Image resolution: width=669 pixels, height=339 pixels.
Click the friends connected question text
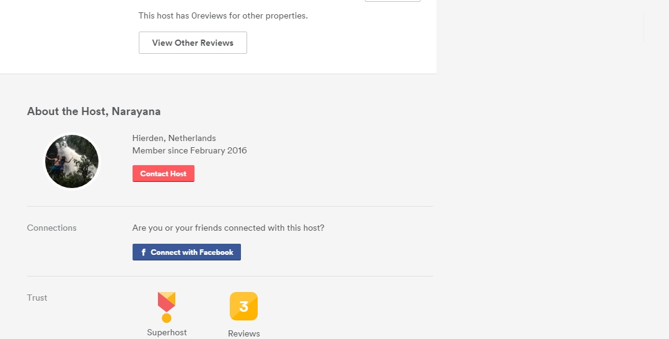coord(228,228)
